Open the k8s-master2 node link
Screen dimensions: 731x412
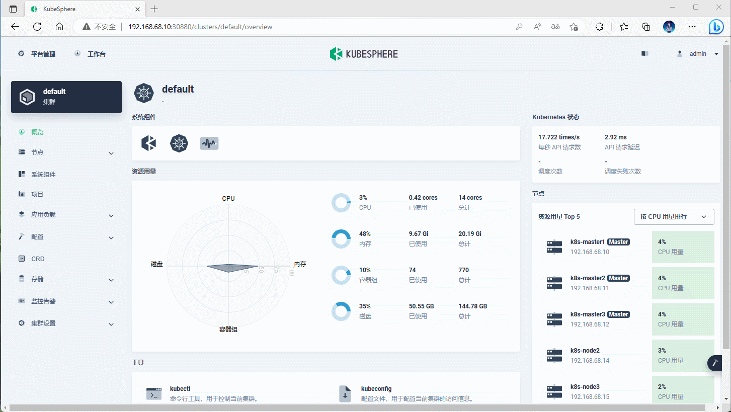pos(587,278)
